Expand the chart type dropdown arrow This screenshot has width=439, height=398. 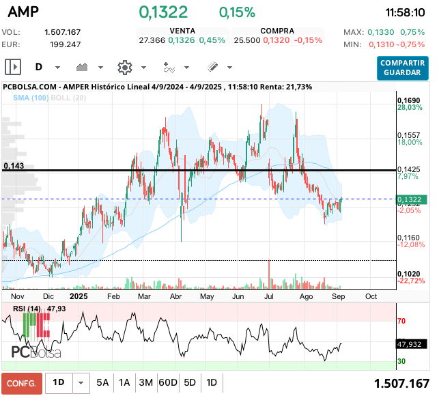click(x=101, y=68)
